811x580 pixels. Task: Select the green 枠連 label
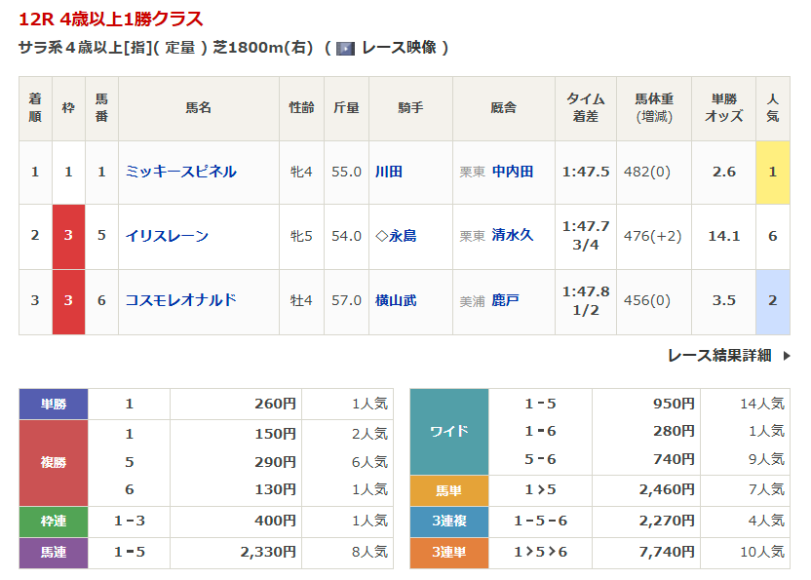click(x=54, y=522)
